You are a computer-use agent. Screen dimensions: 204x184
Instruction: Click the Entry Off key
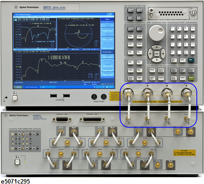tap(174, 60)
